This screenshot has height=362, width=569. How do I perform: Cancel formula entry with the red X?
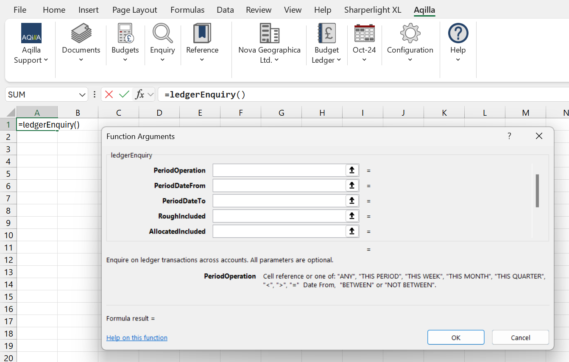click(109, 95)
